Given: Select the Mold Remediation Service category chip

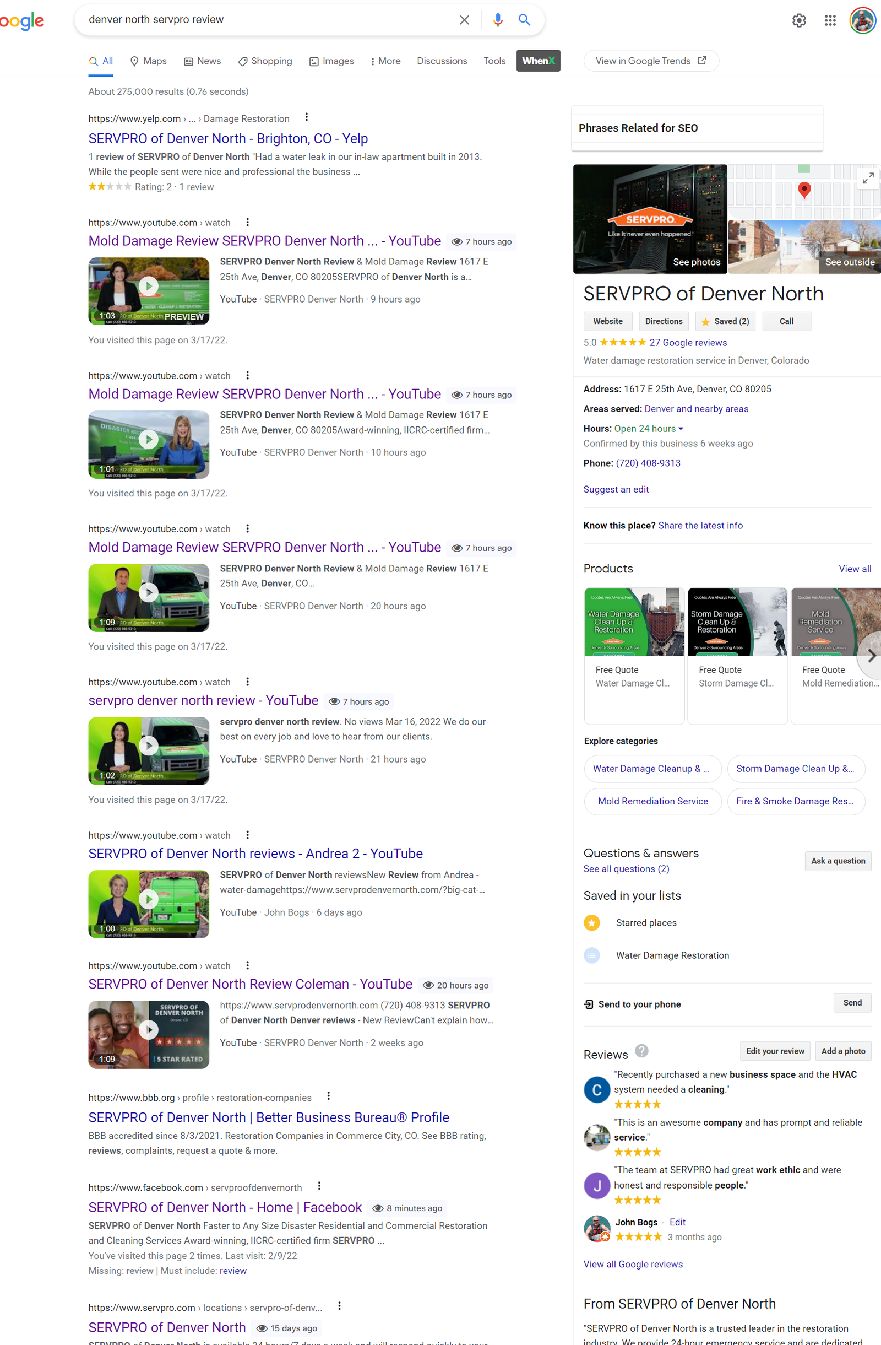Looking at the screenshot, I should click(x=653, y=801).
